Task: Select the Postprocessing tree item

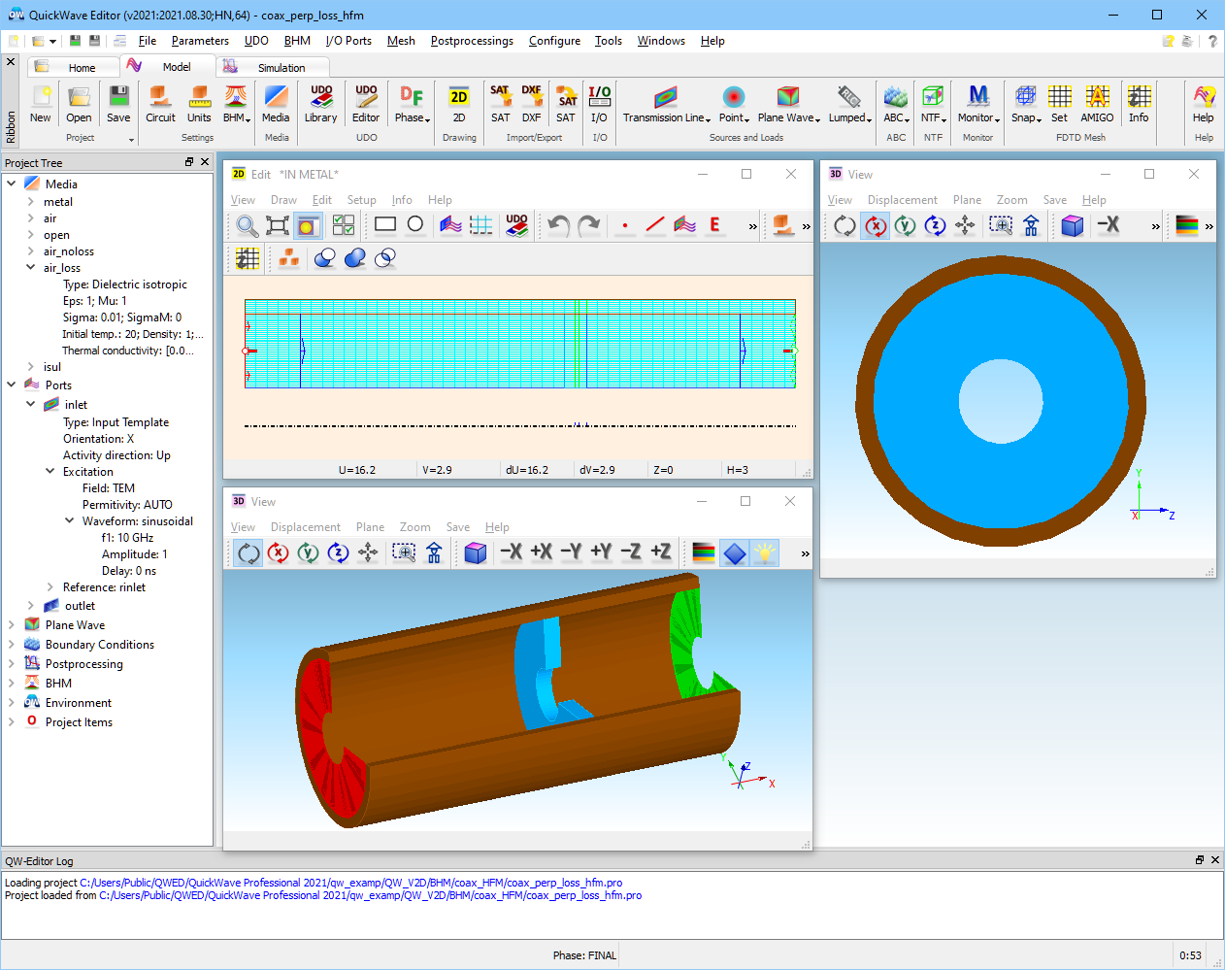Action: coord(84,664)
